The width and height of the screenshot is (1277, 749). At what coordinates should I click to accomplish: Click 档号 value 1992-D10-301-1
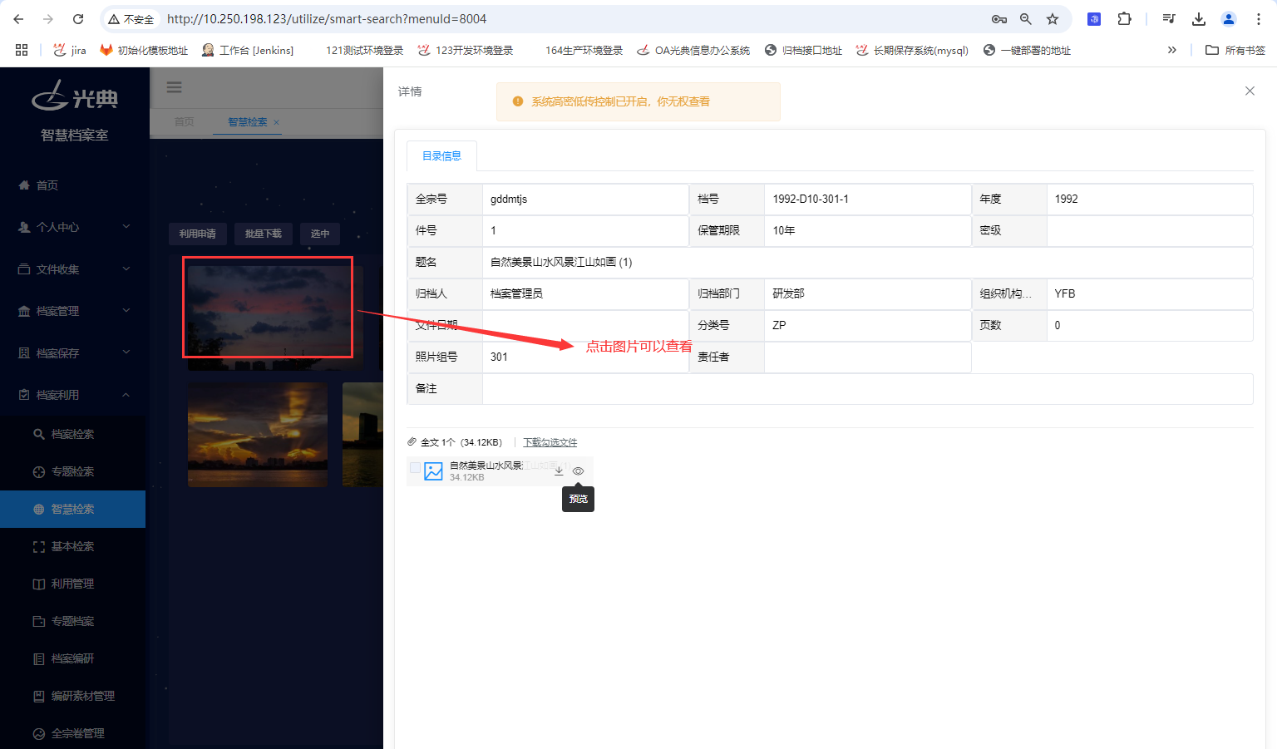(811, 199)
